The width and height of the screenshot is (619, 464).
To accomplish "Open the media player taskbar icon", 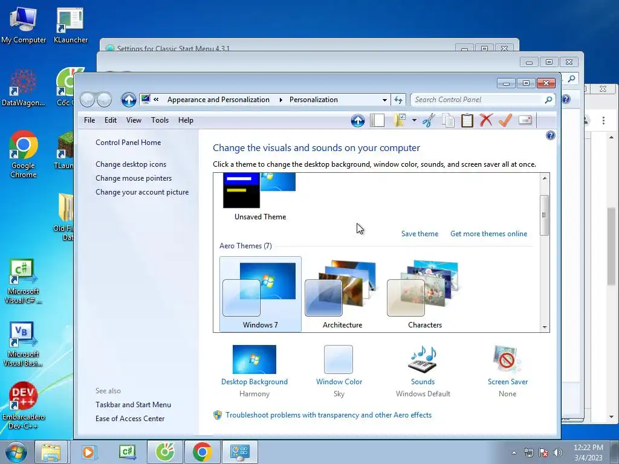I will (88, 452).
